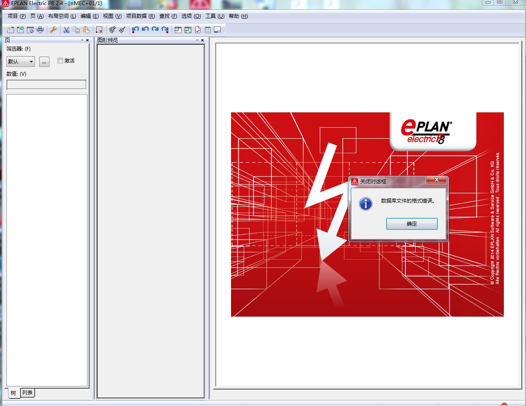Screen dimensions: 526x406
Task: Open the 项目数据 (R) menu
Action: tap(140, 16)
